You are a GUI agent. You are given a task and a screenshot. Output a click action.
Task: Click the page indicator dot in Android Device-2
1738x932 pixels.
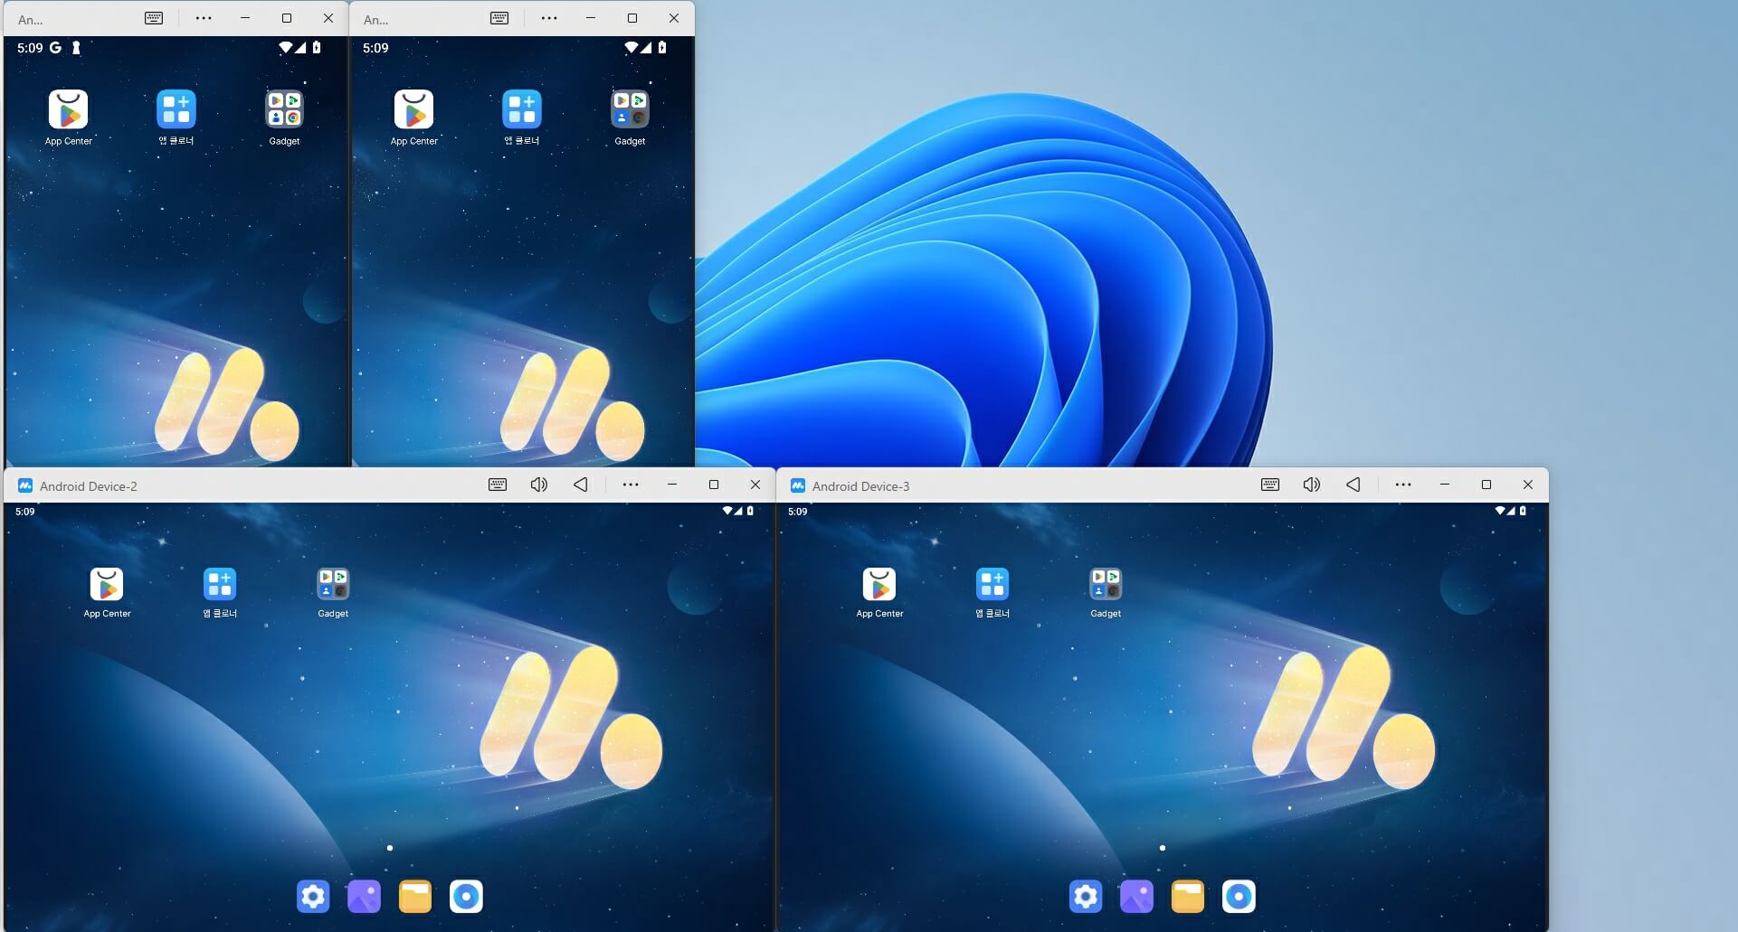click(390, 848)
